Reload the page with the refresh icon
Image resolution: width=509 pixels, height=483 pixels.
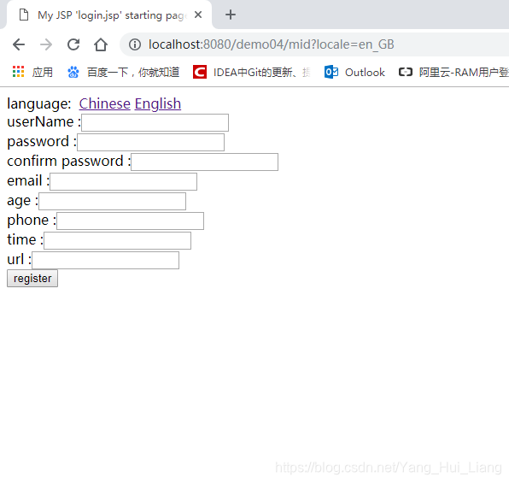[73, 44]
